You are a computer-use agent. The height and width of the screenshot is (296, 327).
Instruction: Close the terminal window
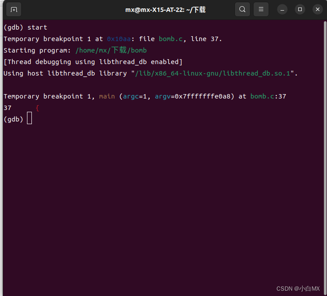(x=318, y=10)
